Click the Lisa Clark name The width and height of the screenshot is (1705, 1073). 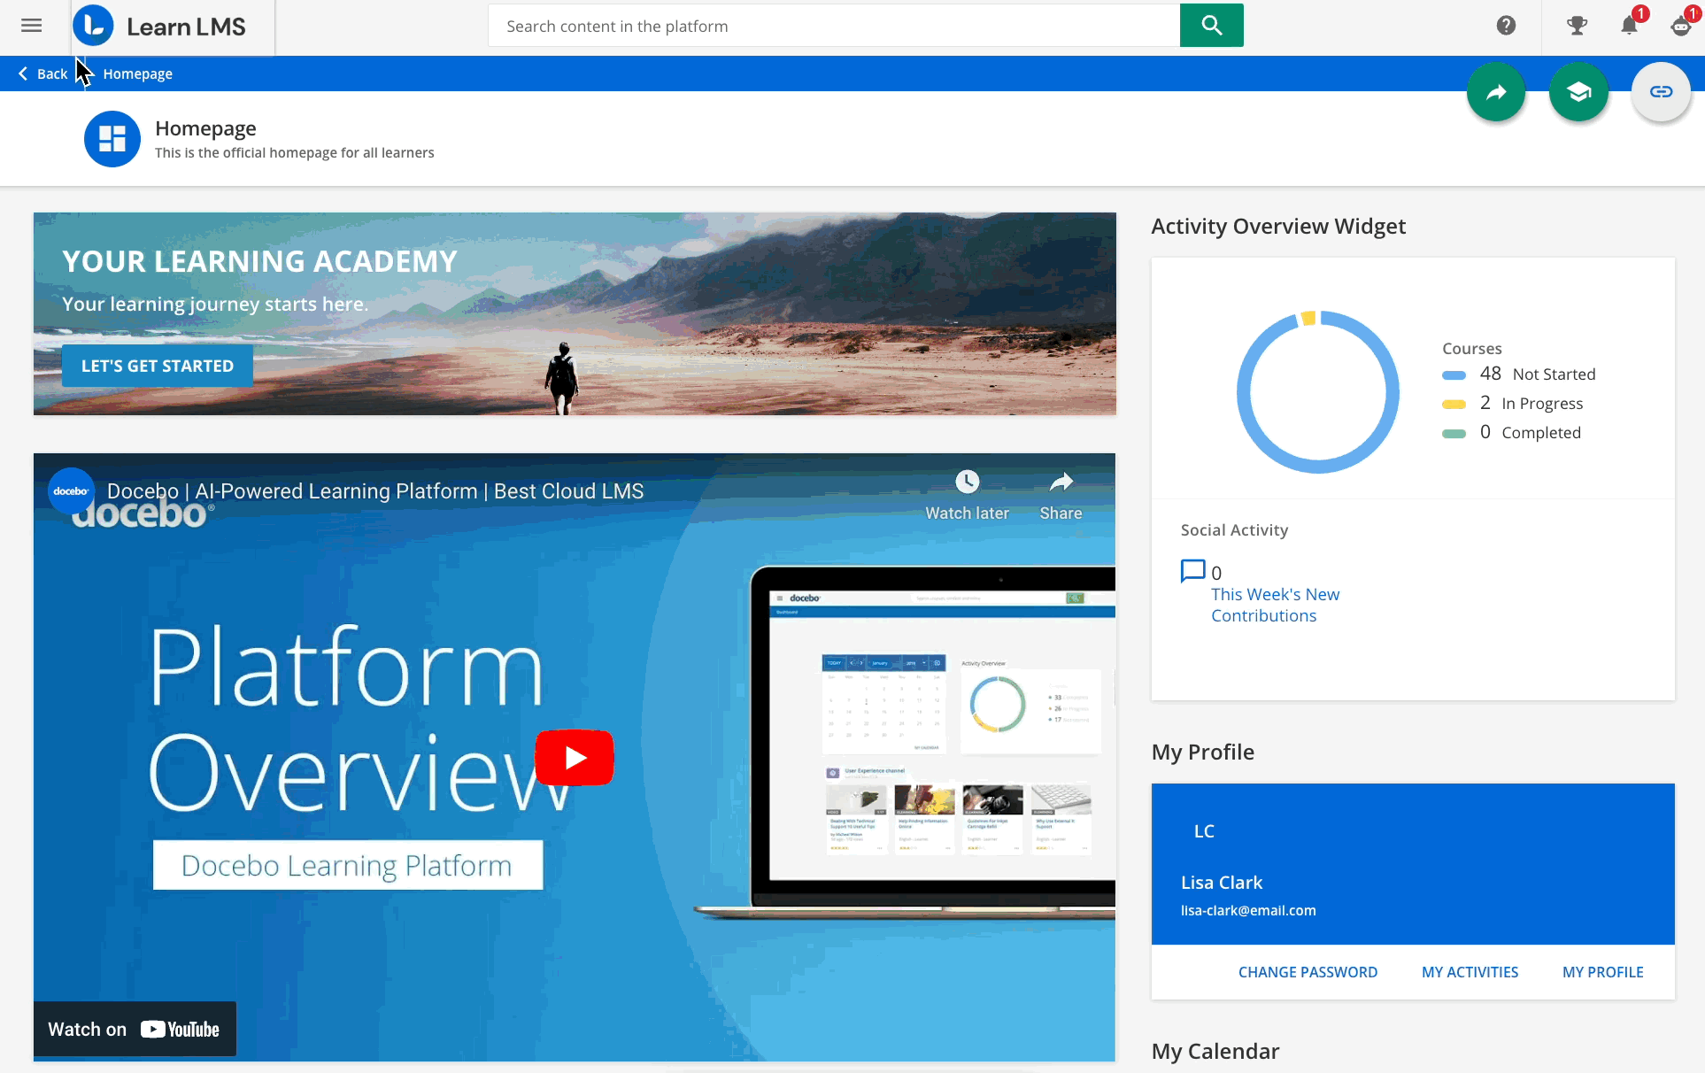[1222, 883]
